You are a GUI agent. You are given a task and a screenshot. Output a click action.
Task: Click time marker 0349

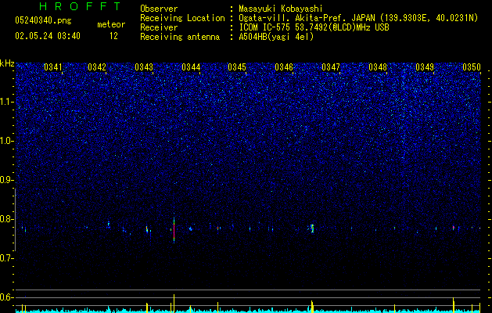(425, 67)
